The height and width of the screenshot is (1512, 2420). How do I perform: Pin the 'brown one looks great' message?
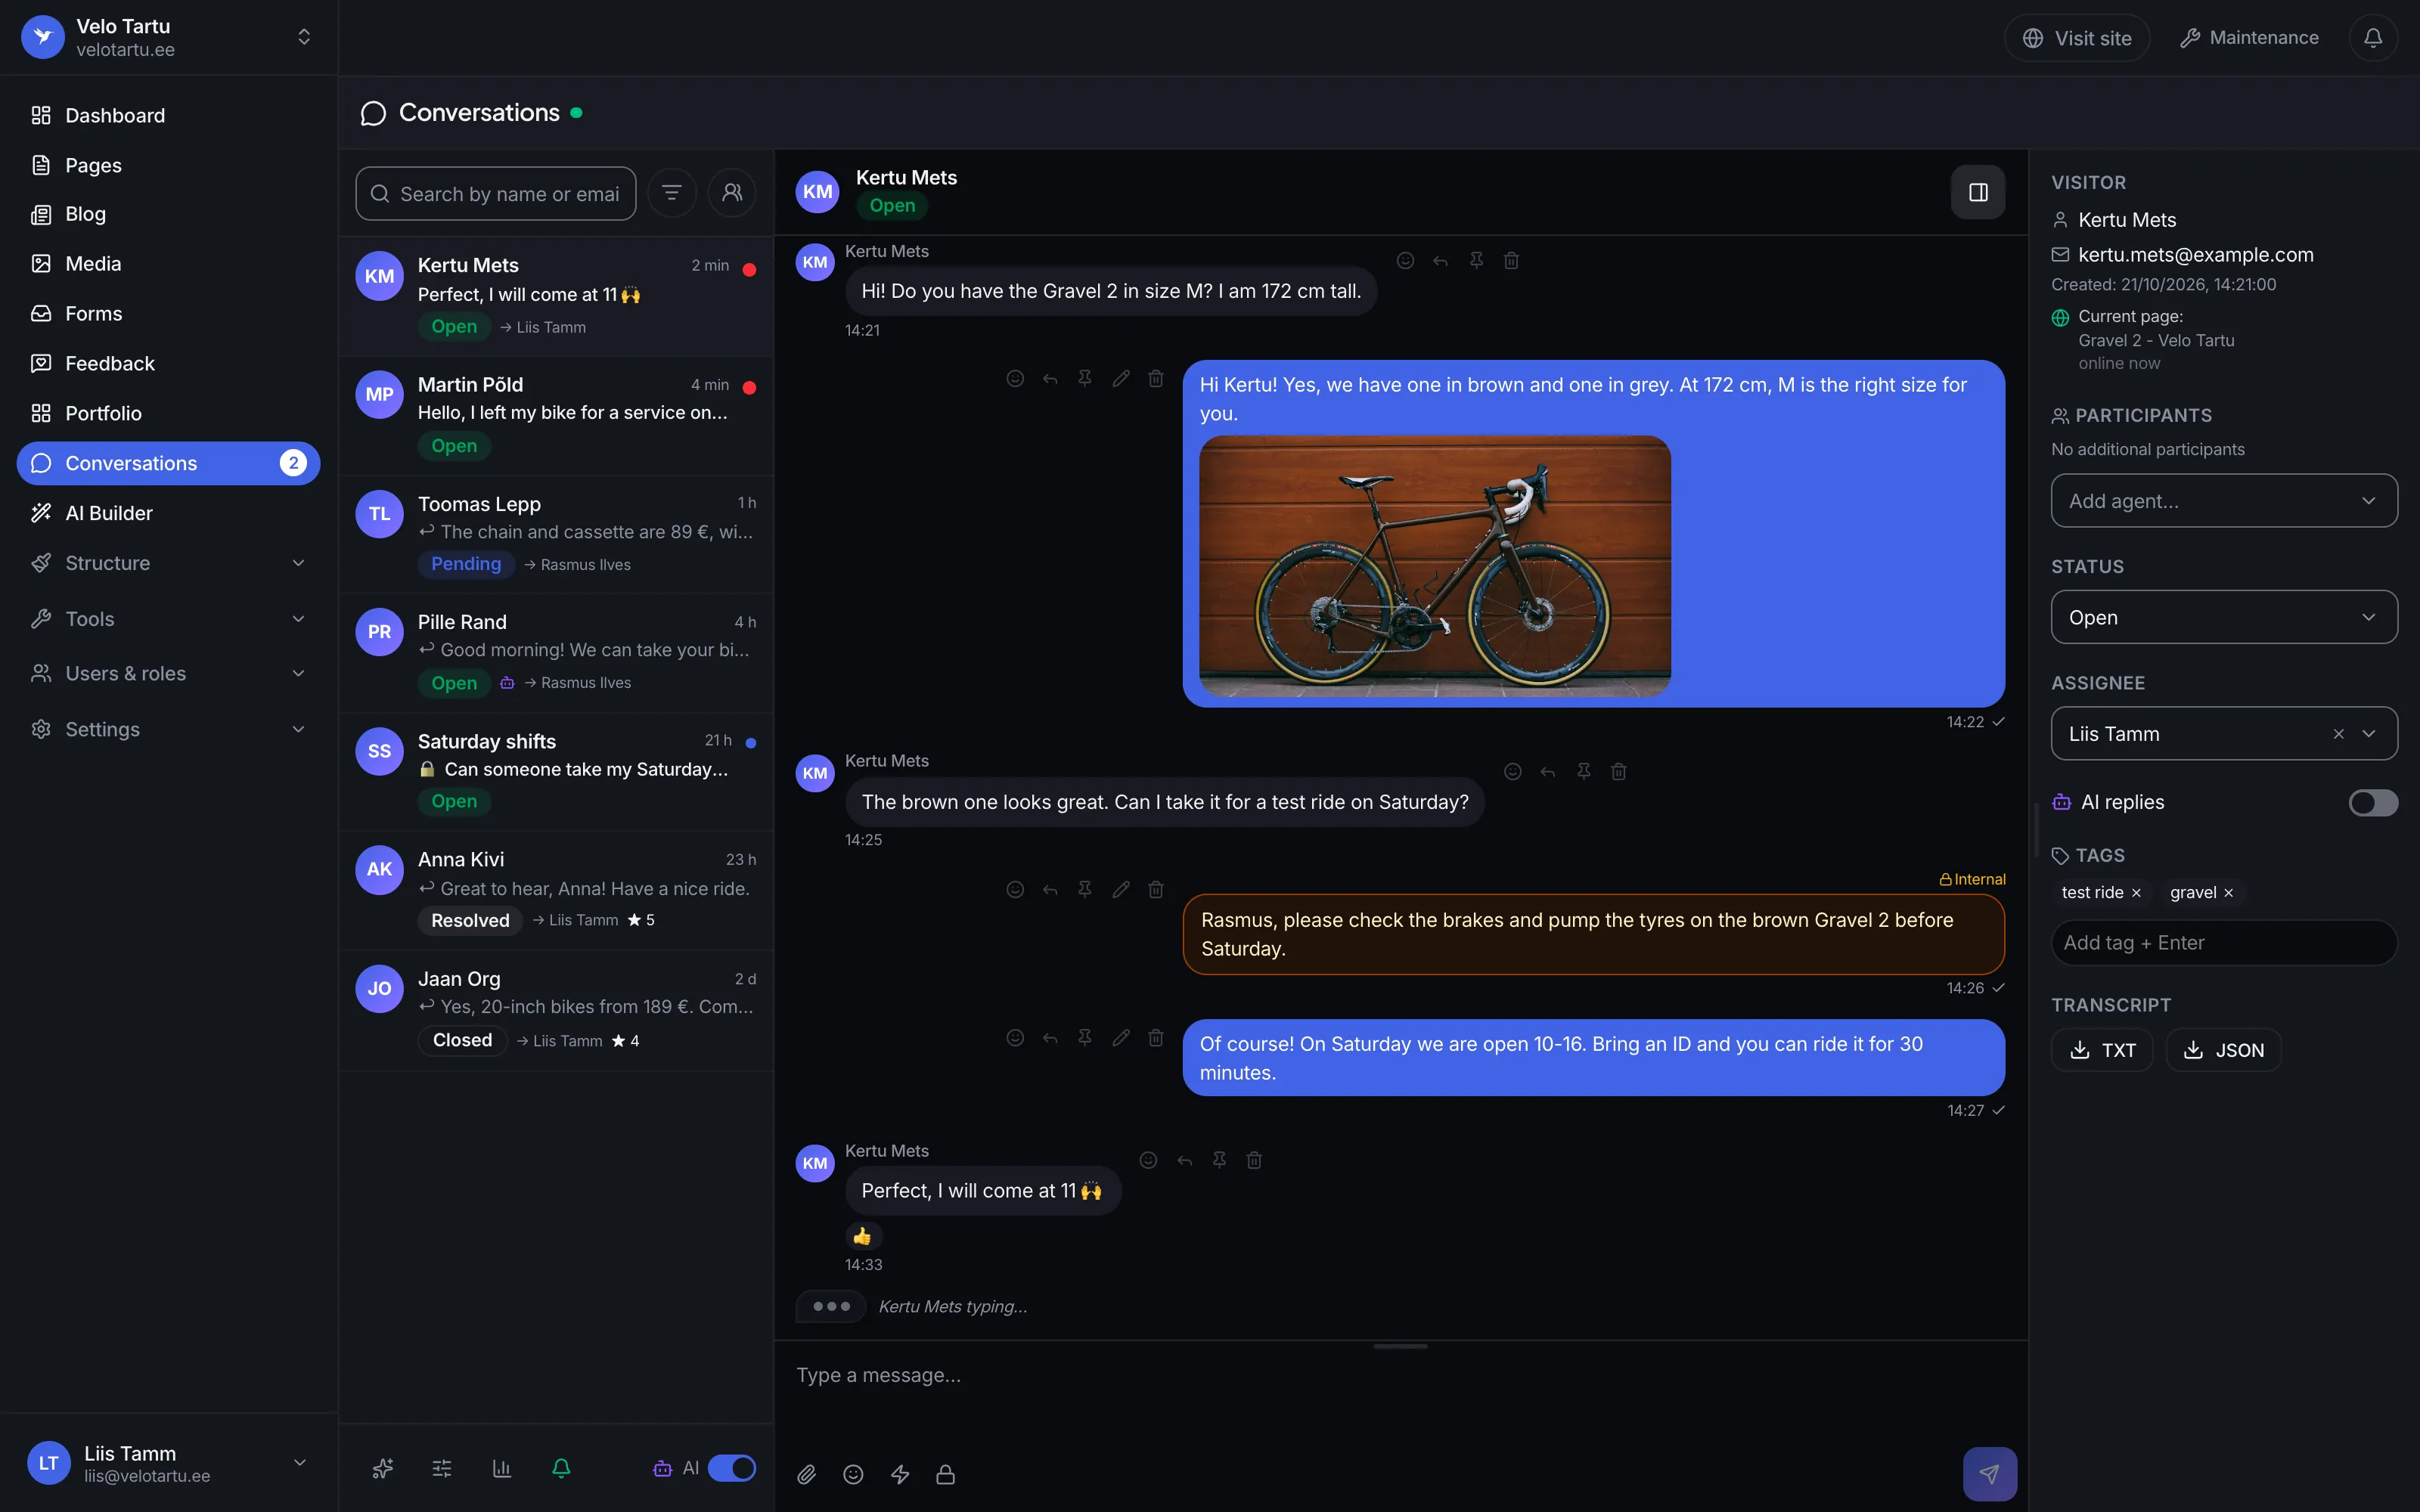pyautogui.click(x=1583, y=771)
